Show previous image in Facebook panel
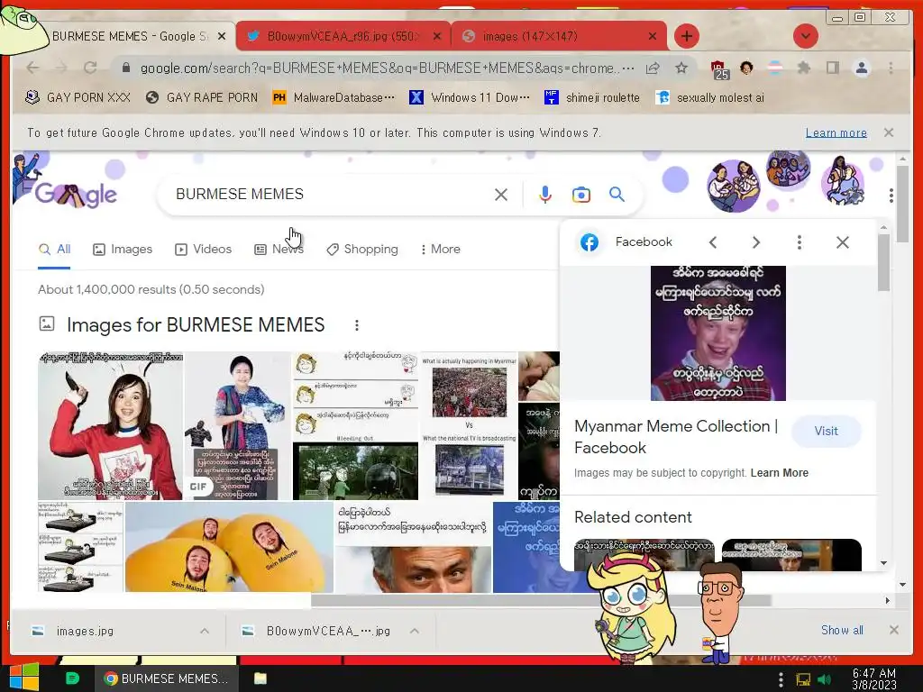This screenshot has height=692, width=923. click(x=713, y=241)
